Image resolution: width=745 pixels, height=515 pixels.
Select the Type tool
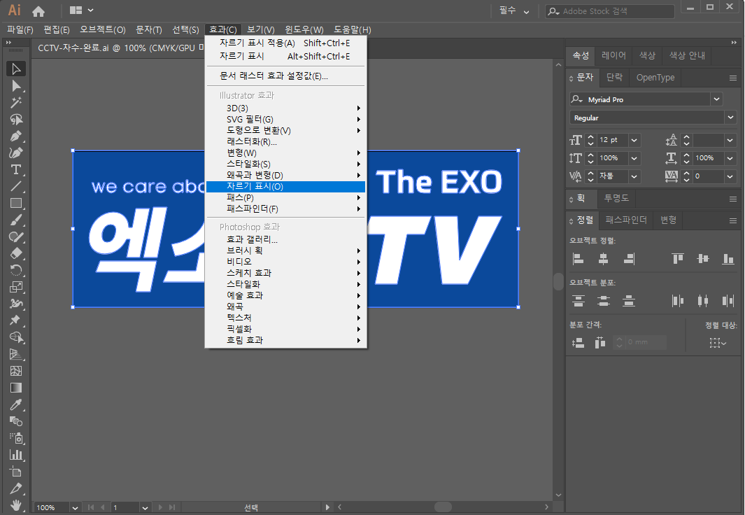coord(15,169)
